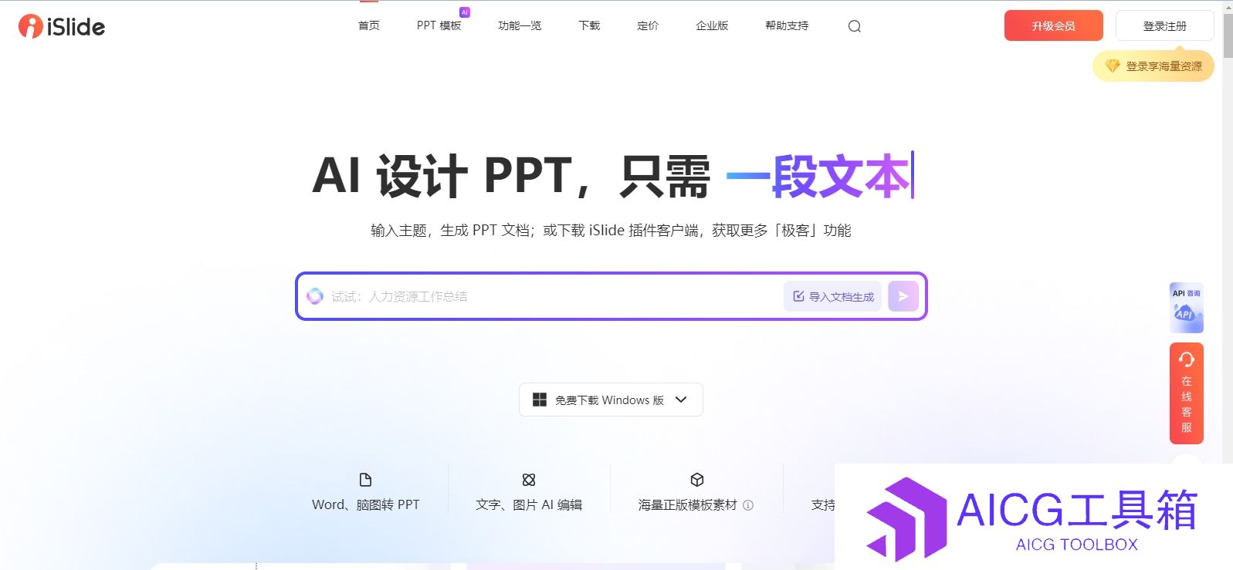This screenshot has width=1233, height=570.
Task: Click 登录享海量资源 banner
Action: coord(1153,66)
